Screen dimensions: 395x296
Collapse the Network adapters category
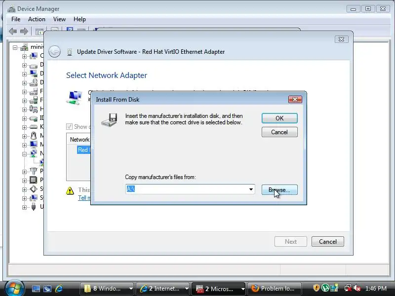(x=24, y=154)
